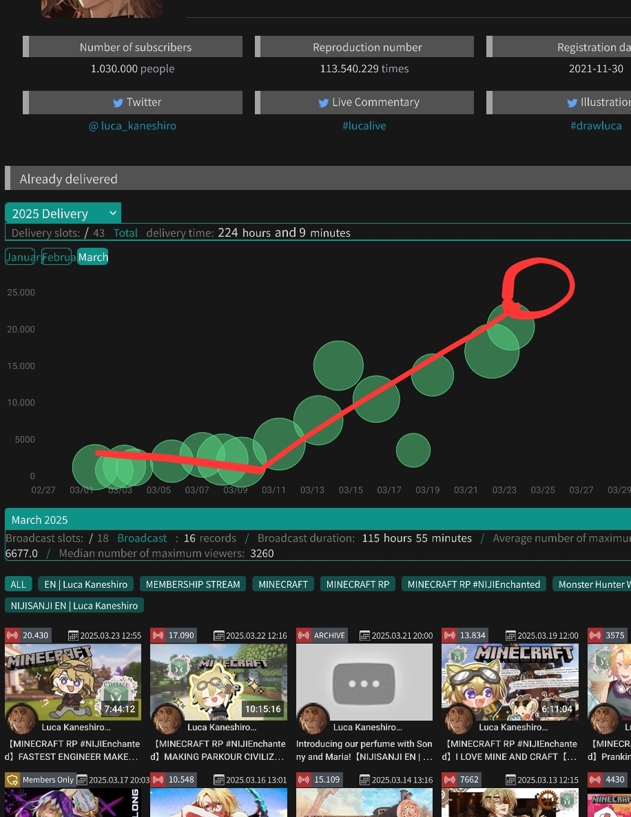This screenshot has width=631, height=817.
Task: Filter by MEMBERSHIP STREAM tag
Action: pos(193,584)
